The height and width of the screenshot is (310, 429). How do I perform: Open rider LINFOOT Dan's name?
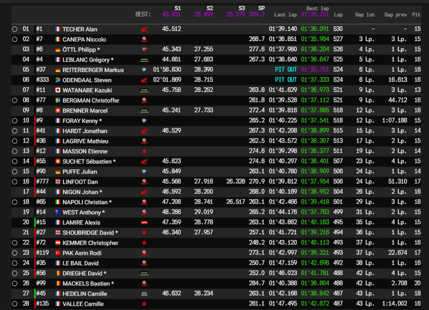[80, 182]
